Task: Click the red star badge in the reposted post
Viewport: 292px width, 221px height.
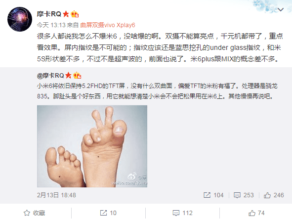Action: click(68, 76)
